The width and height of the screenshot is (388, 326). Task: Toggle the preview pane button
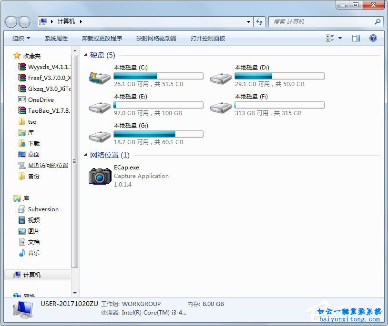point(356,38)
